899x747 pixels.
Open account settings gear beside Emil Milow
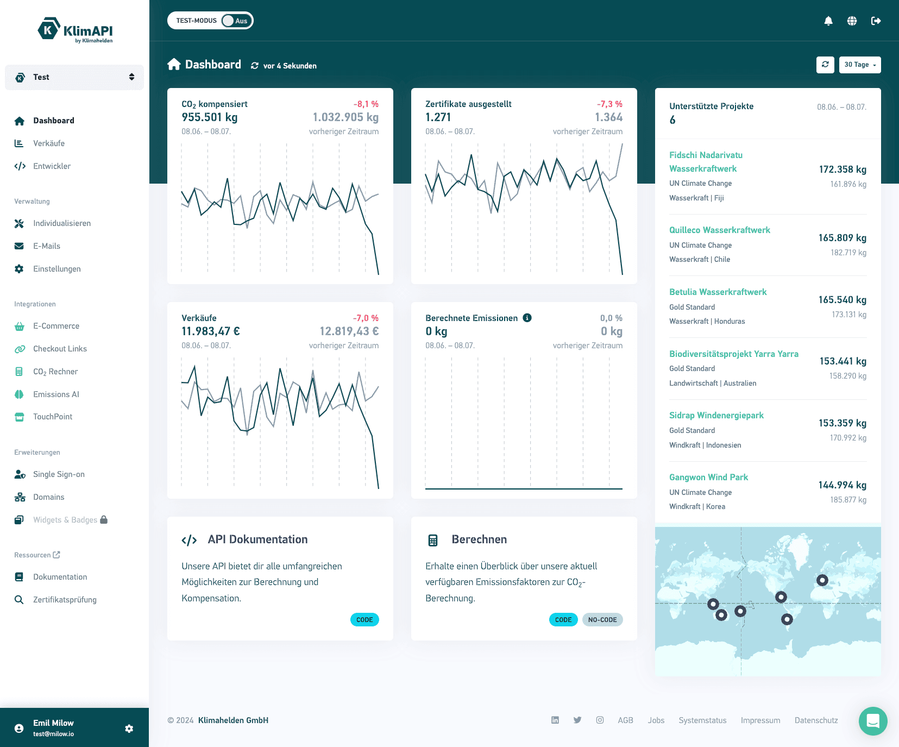point(129,729)
